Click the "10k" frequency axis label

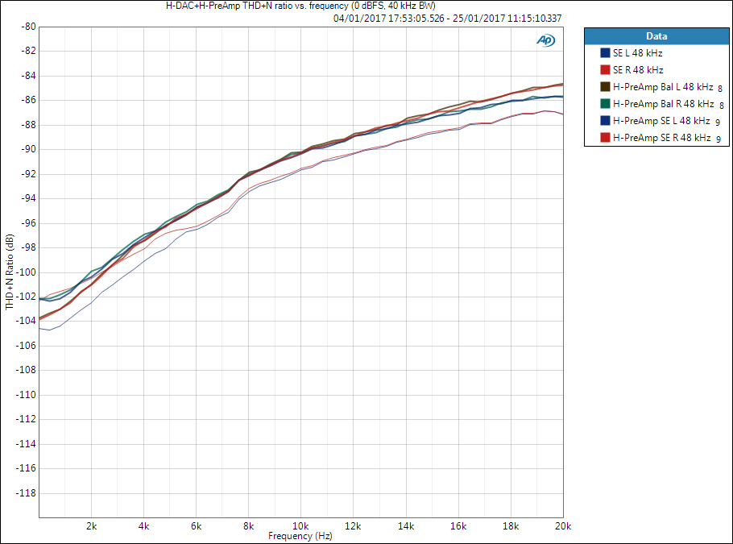(300, 526)
